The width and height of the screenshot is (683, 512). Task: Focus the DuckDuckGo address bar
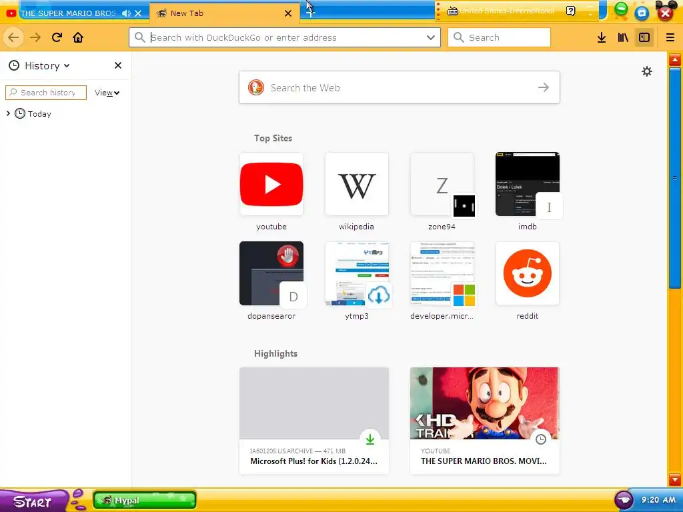pos(285,37)
